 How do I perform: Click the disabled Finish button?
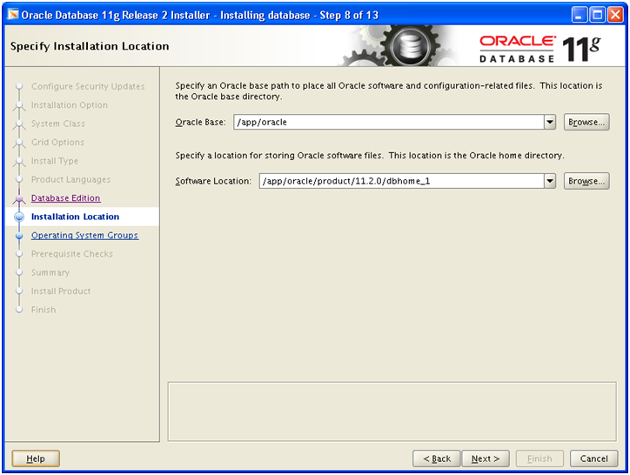[x=540, y=458]
